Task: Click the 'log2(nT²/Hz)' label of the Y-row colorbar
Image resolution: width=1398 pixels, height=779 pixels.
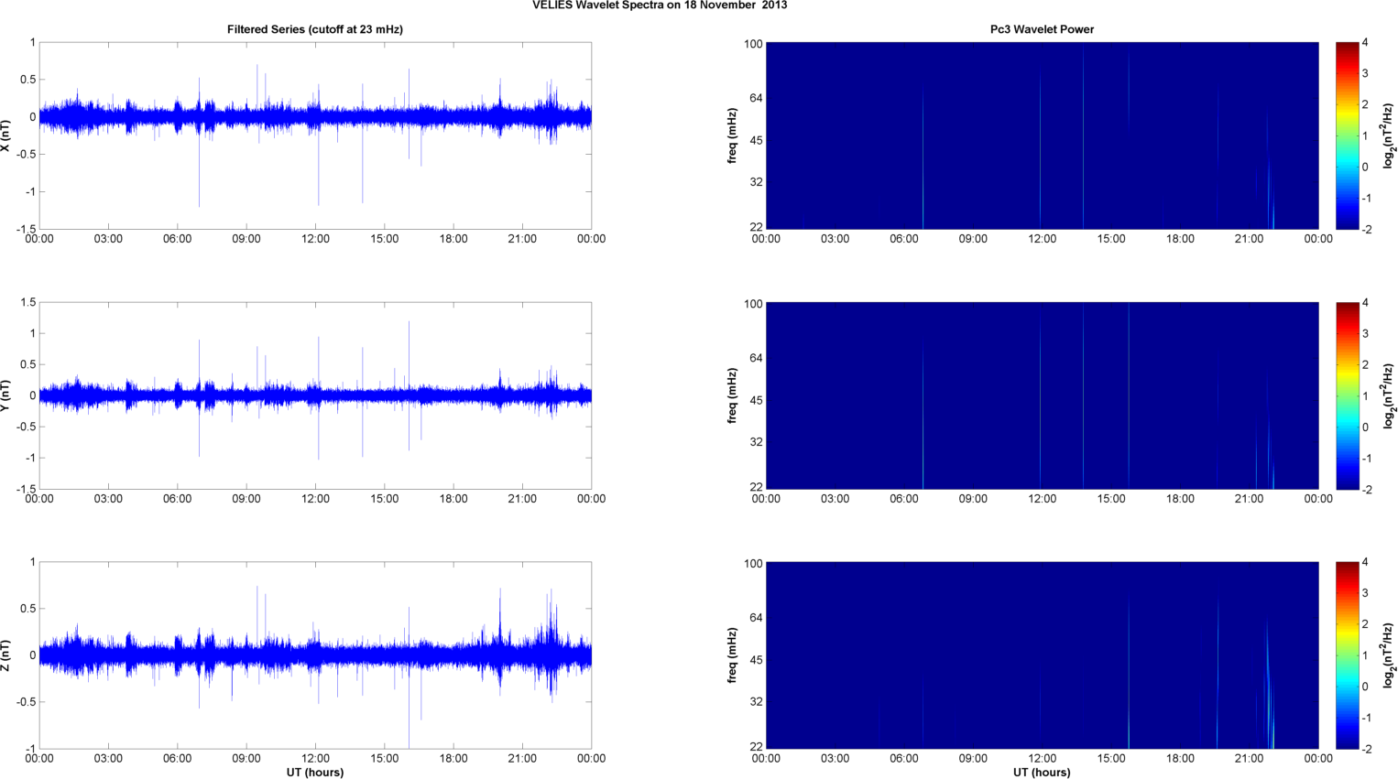Action: 1389,395
